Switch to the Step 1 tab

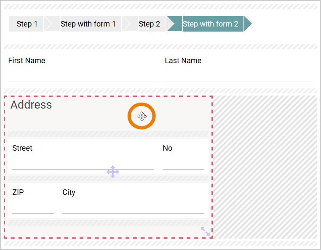click(27, 24)
